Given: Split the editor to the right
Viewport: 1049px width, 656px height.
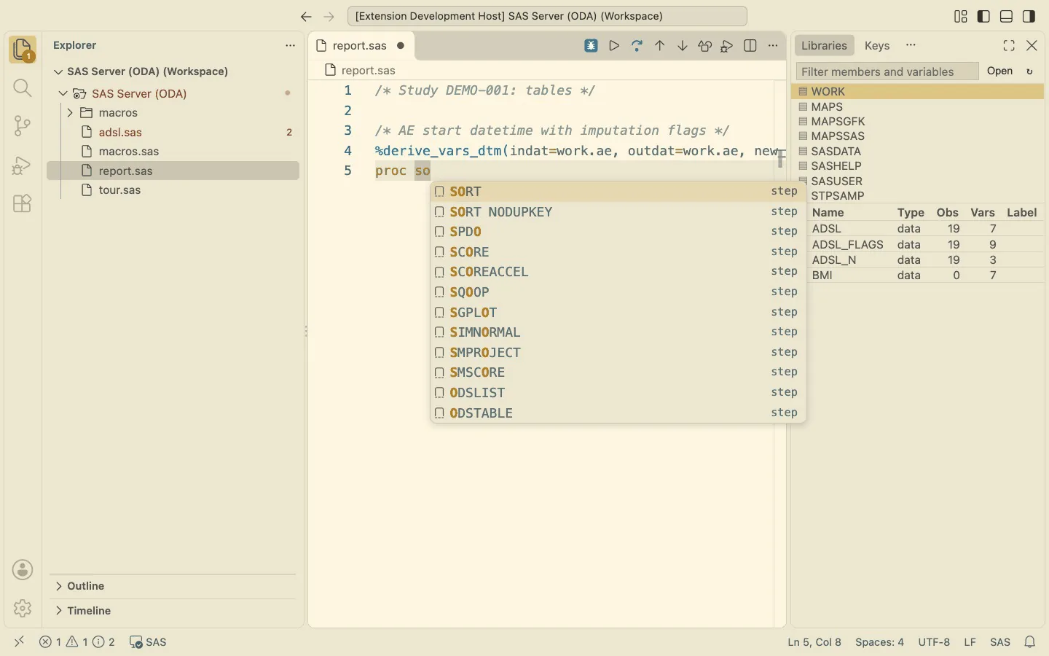Looking at the screenshot, I should tap(751, 46).
